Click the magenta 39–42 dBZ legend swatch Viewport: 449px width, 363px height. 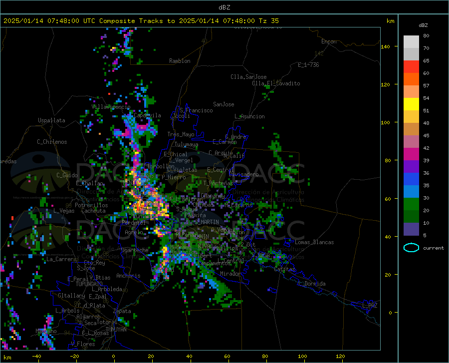(411, 154)
